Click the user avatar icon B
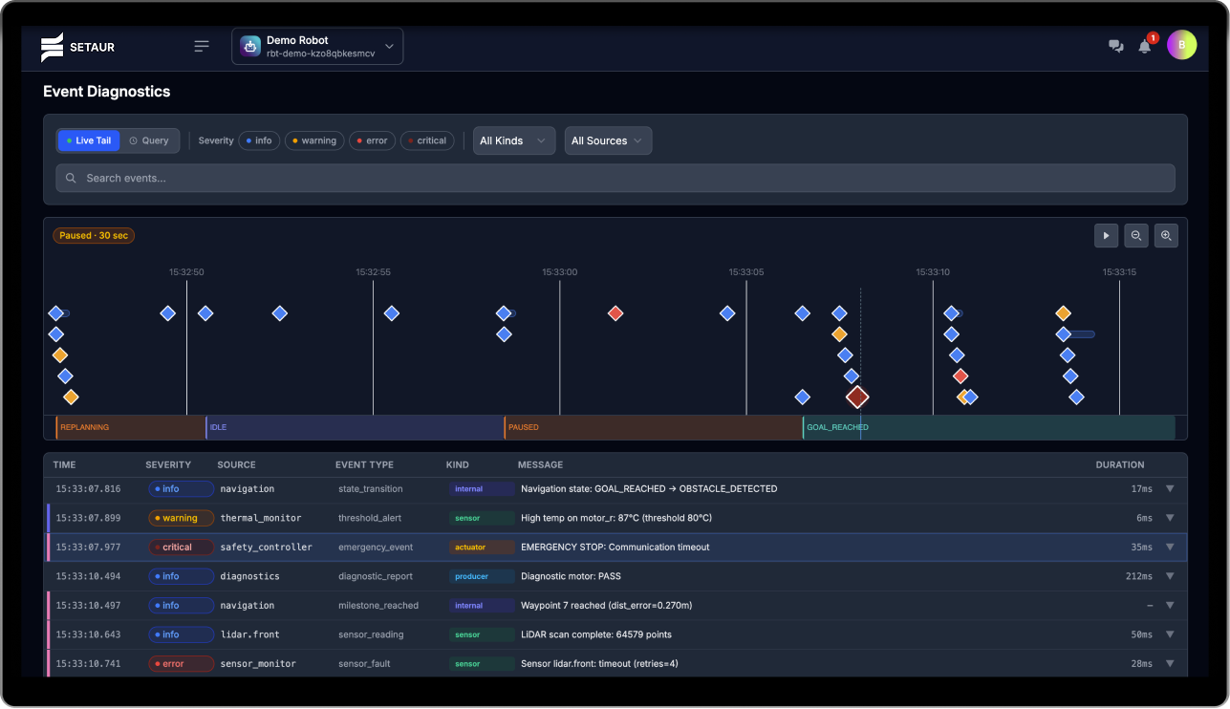This screenshot has height=709, width=1230. (x=1181, y=45)
